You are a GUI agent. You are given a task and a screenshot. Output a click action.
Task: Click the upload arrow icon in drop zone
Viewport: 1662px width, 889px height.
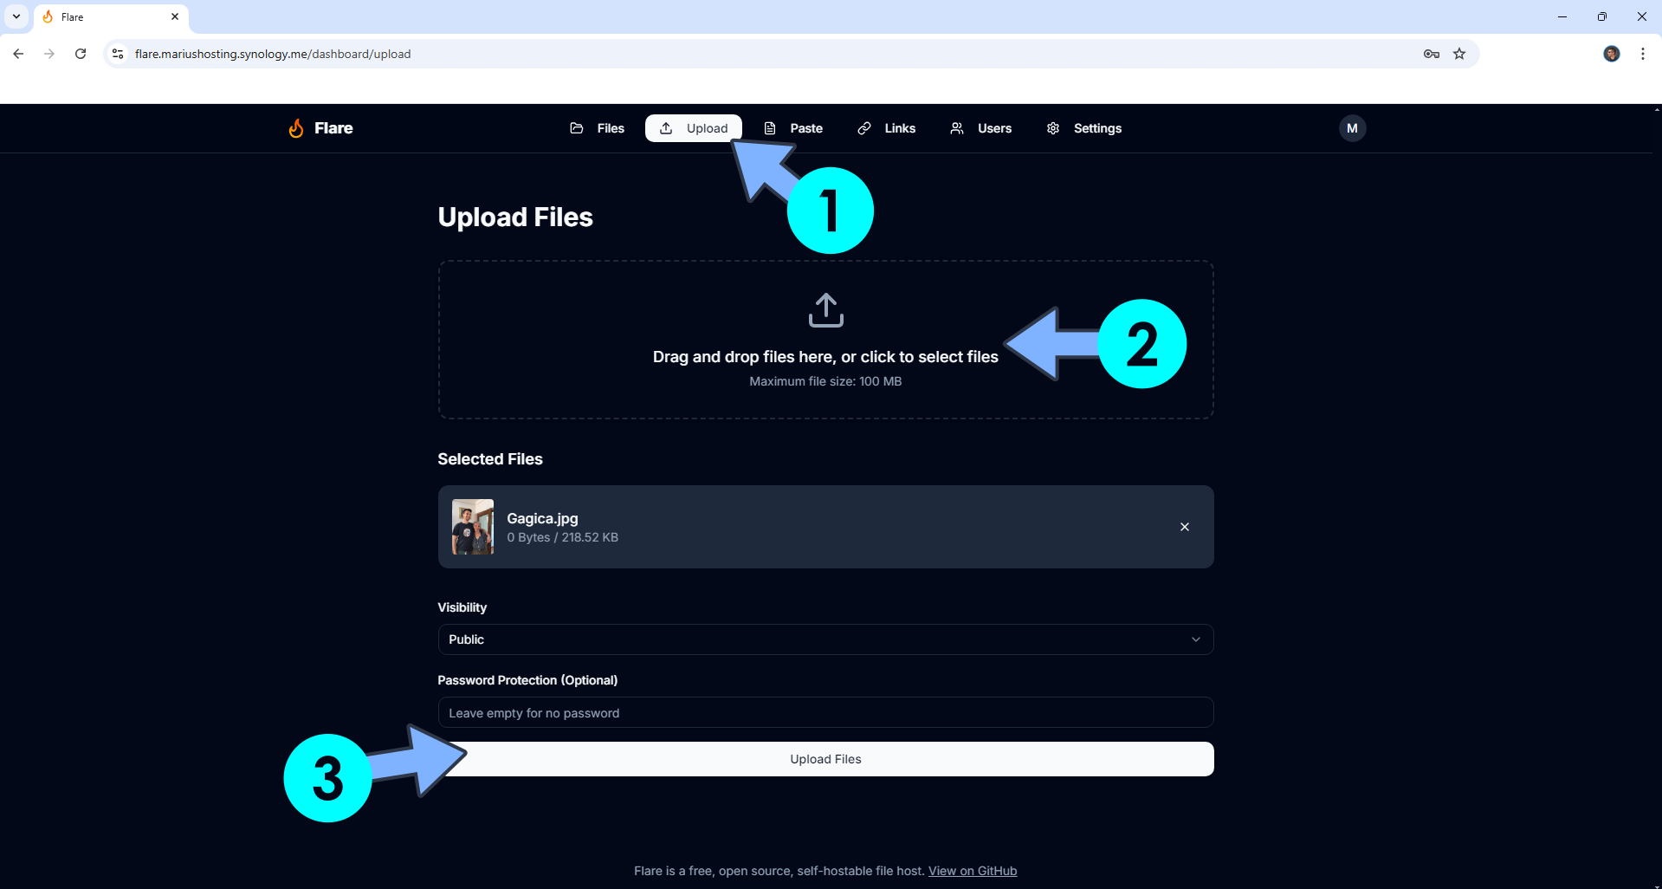point(825,310)
